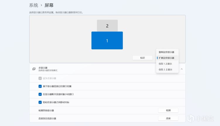Select display 2 in the arrangement
Viewport: 220px width, 126px height.
click(x=107, y=26)
